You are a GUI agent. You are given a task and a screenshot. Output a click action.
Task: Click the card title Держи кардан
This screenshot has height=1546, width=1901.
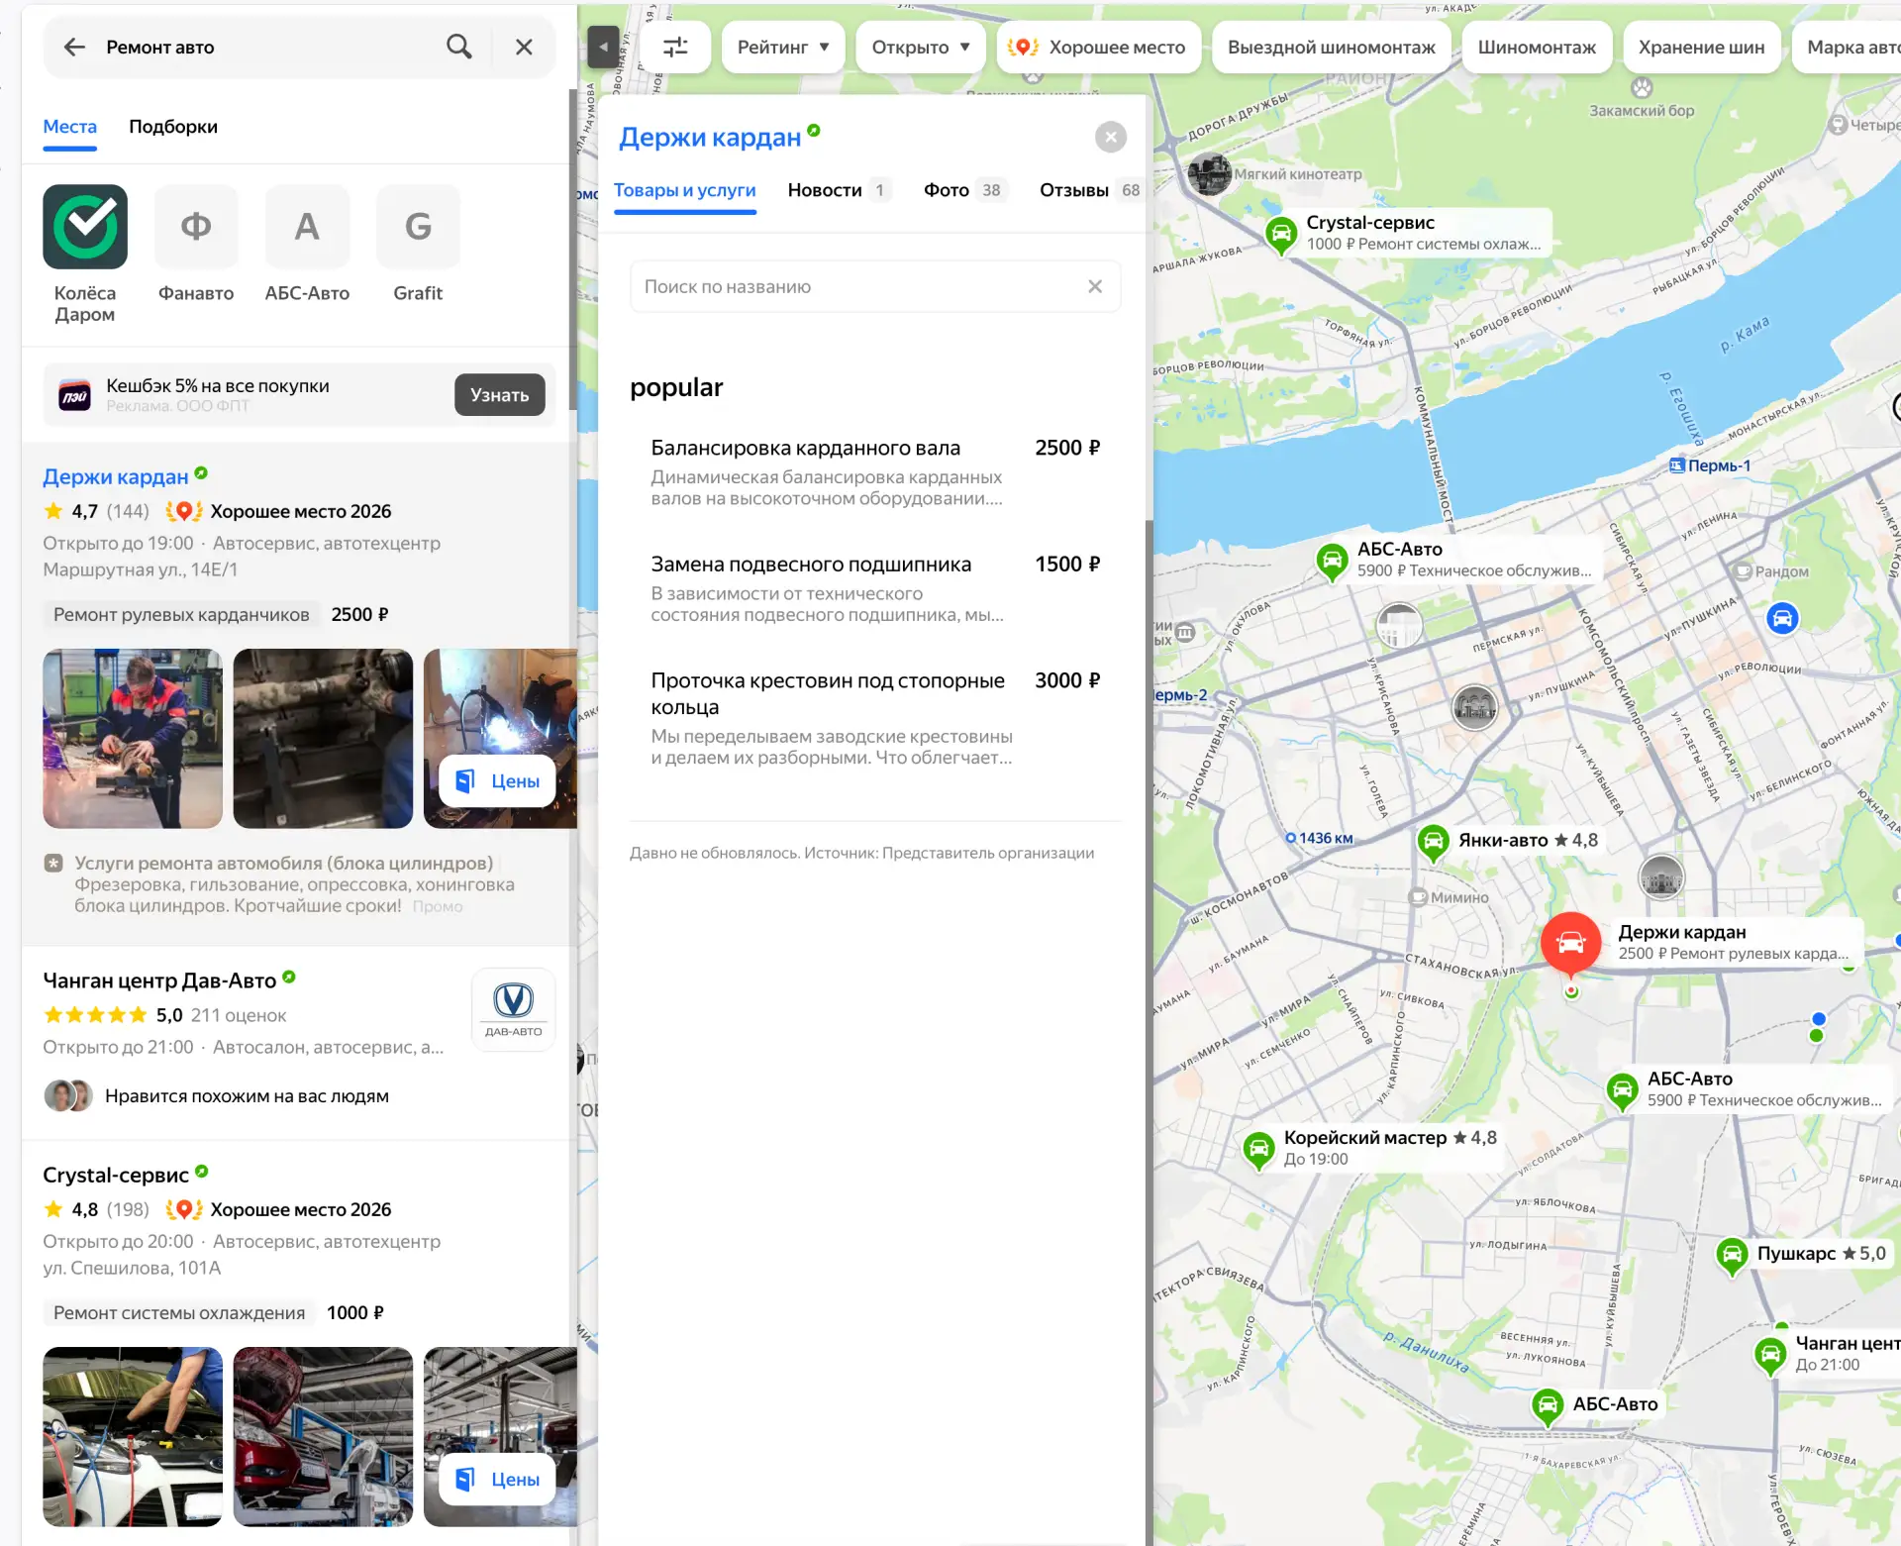click(x=710, y=137)
